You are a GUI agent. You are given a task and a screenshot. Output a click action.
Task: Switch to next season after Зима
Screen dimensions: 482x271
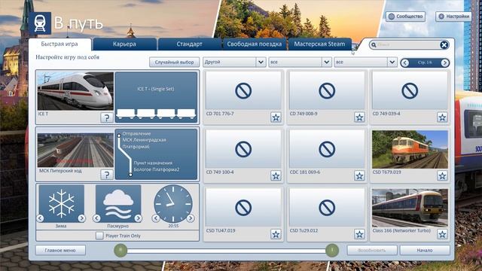coord(81,218)
